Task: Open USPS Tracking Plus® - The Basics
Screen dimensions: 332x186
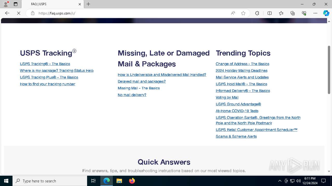Action: [49, 77]
